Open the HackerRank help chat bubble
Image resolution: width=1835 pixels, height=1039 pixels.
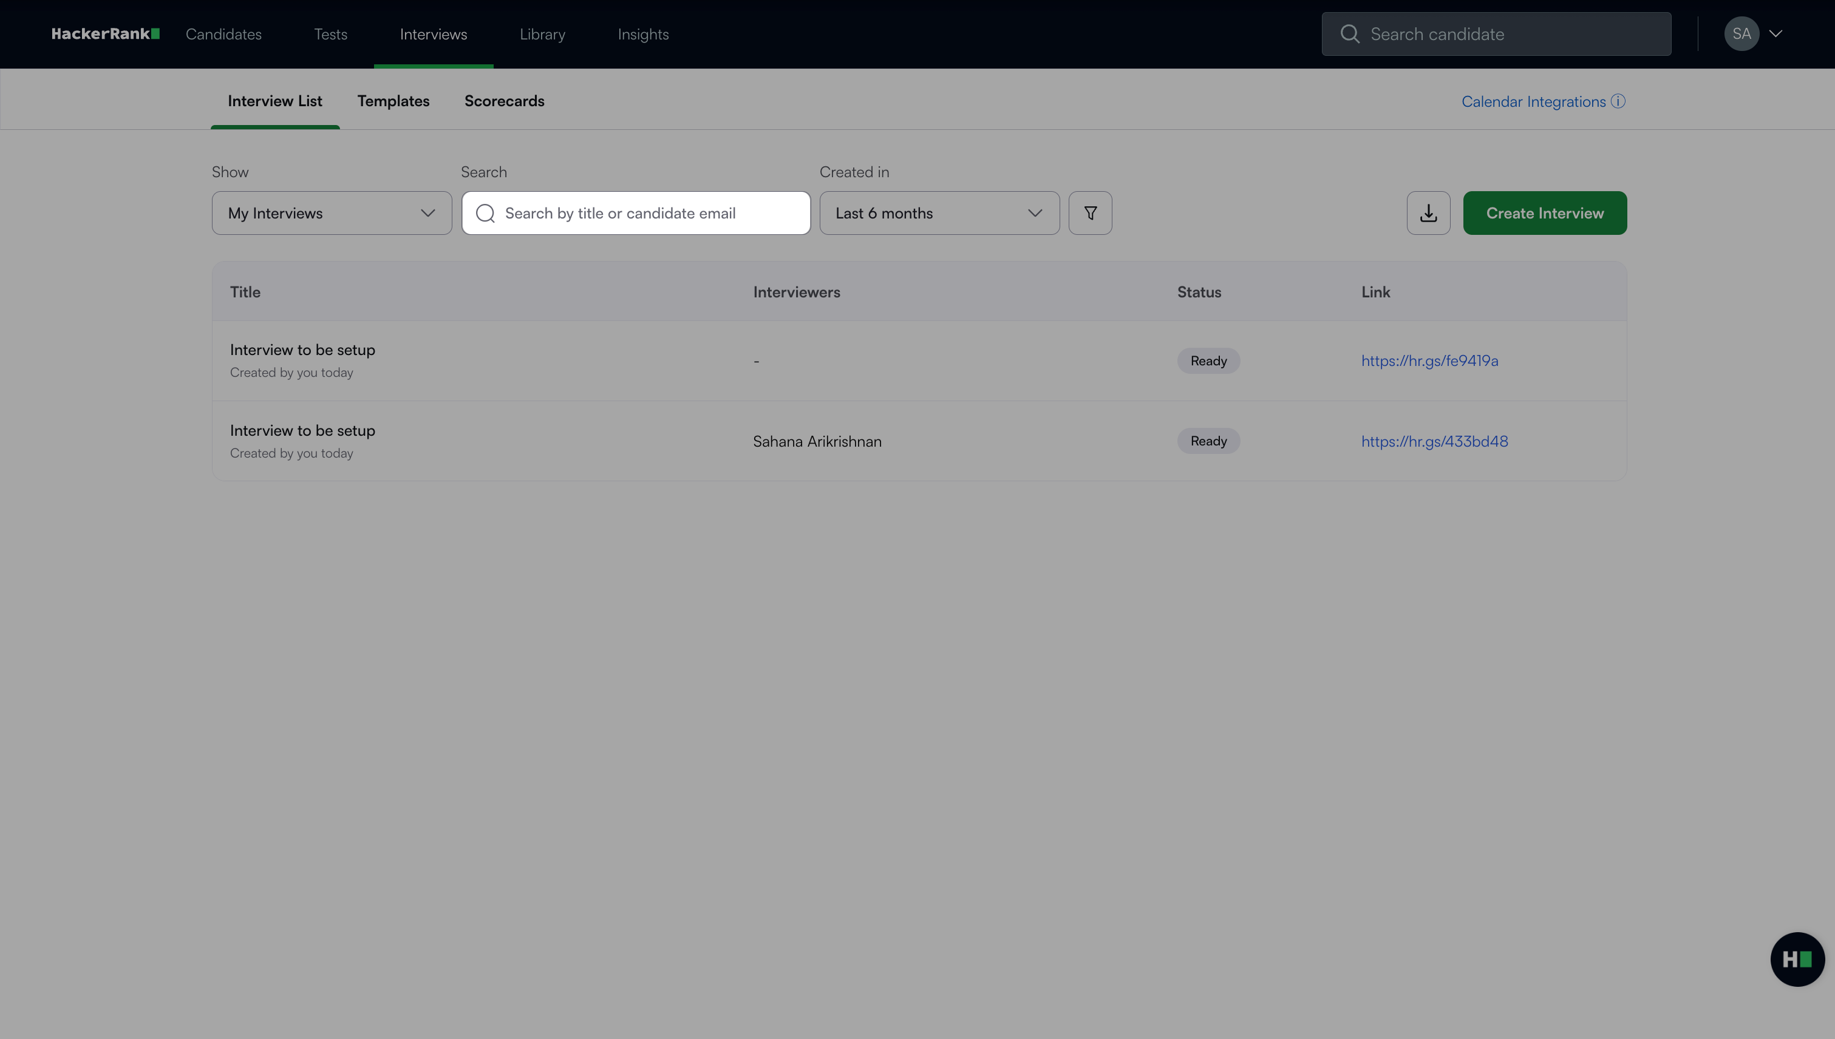[x=1797, y=959]
